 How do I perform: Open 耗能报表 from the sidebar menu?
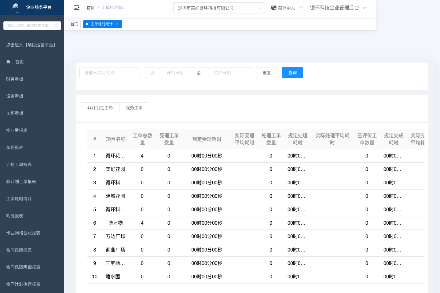15,216
